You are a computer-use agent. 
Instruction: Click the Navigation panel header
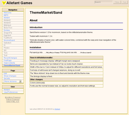[13, 10]
